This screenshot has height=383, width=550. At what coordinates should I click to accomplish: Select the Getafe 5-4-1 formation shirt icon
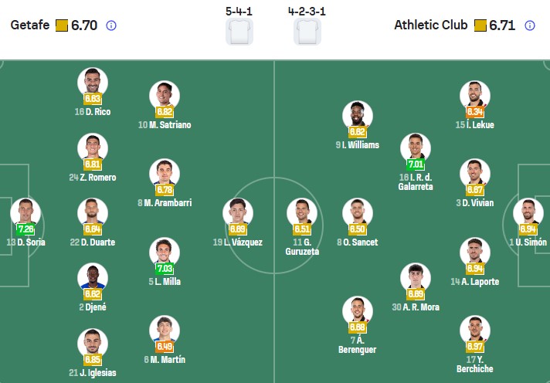(x=239, y=32)
